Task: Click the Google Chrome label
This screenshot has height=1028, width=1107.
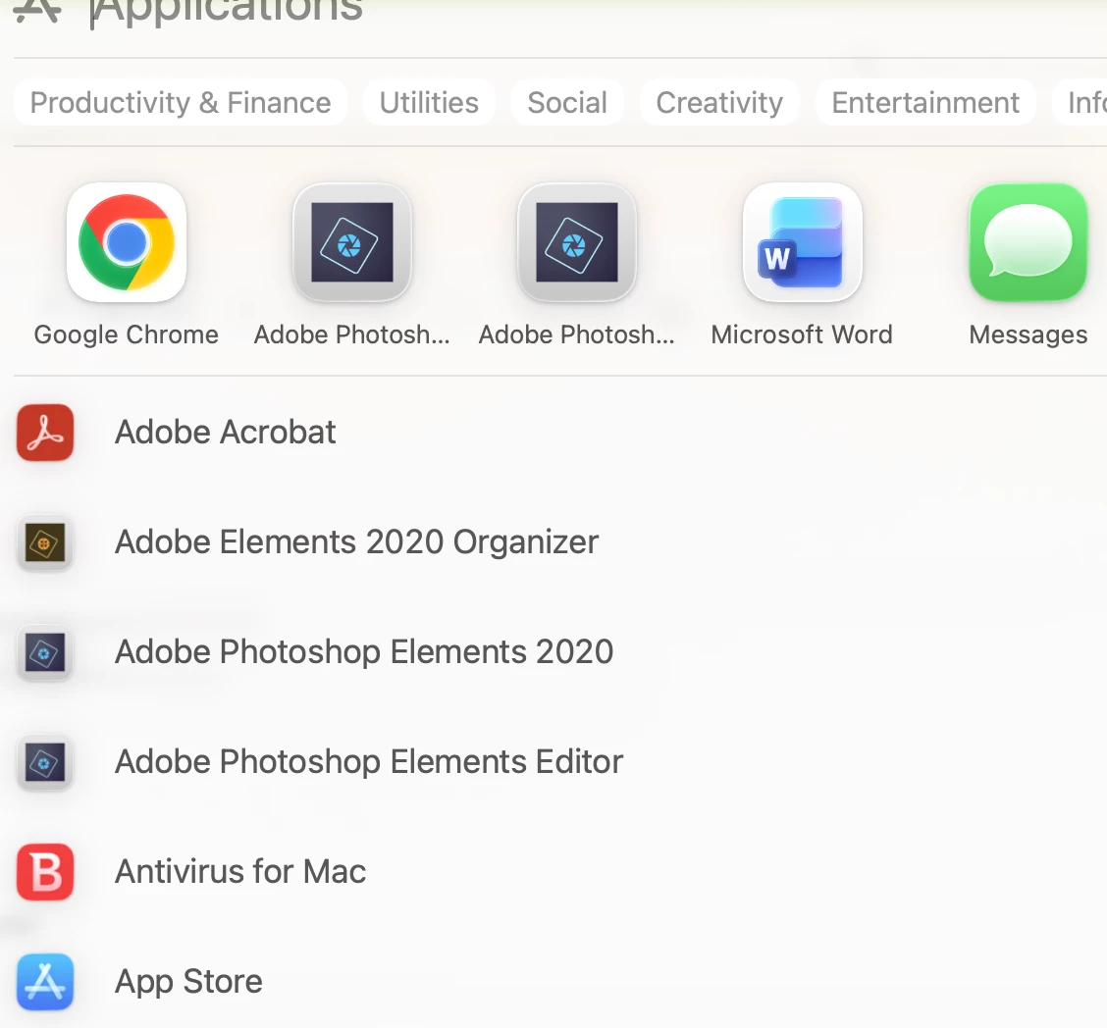Action: (x=127, y=334)
